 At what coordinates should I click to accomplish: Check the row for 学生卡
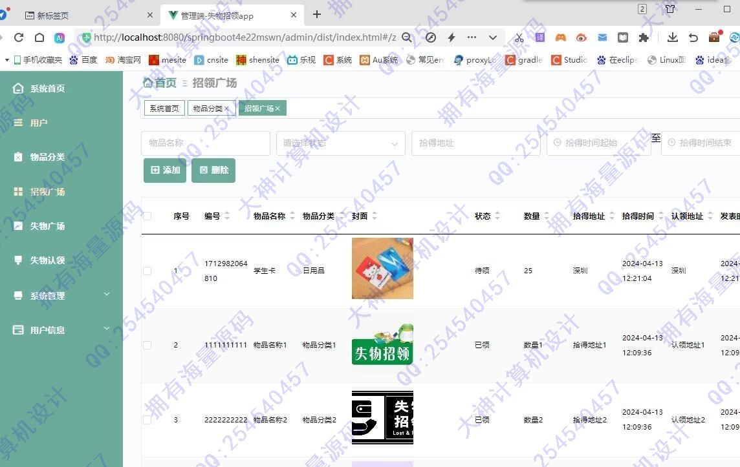point(147,271)
